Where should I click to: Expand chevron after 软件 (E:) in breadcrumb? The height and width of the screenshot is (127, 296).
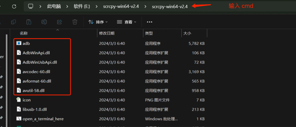pos(97,7)
